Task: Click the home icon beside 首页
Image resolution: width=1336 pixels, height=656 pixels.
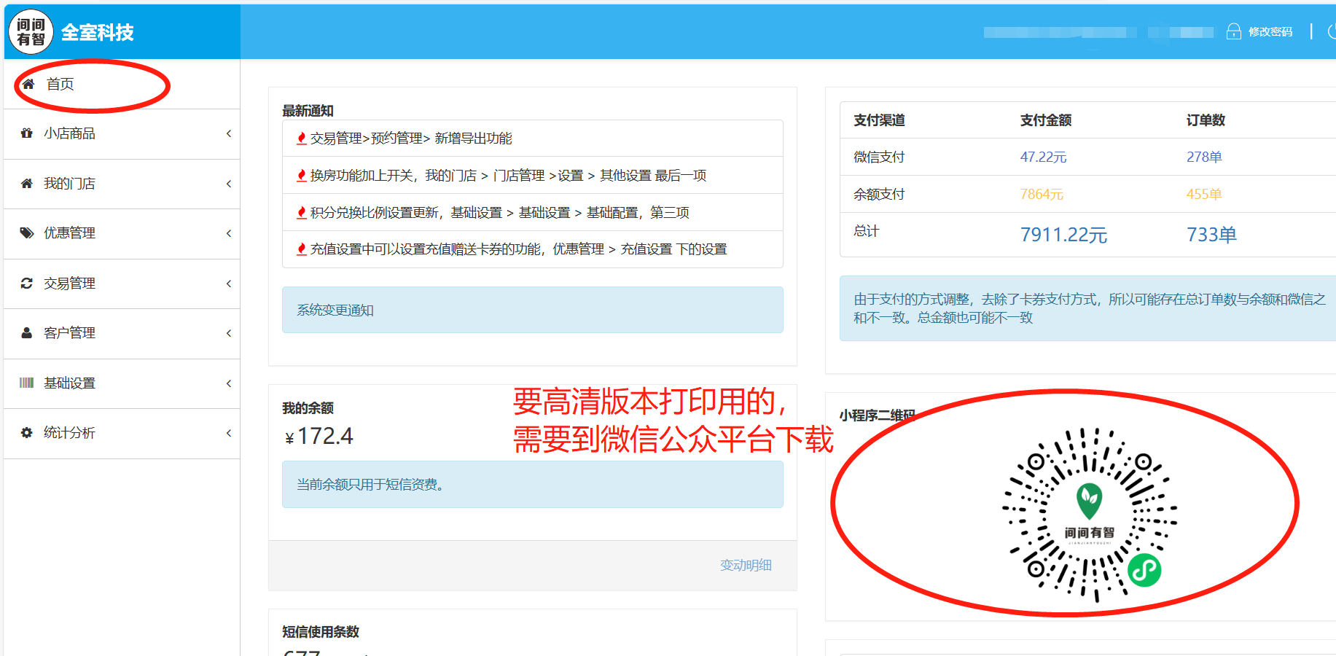Action: pos(28,84)
